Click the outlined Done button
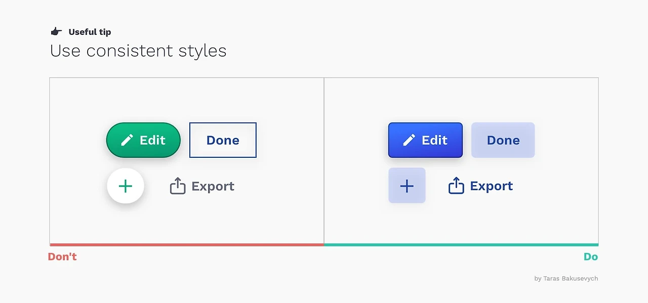Image resolution: width=648 pixels, height=303 pixels. pyautogui.click(x=223, y=140)
